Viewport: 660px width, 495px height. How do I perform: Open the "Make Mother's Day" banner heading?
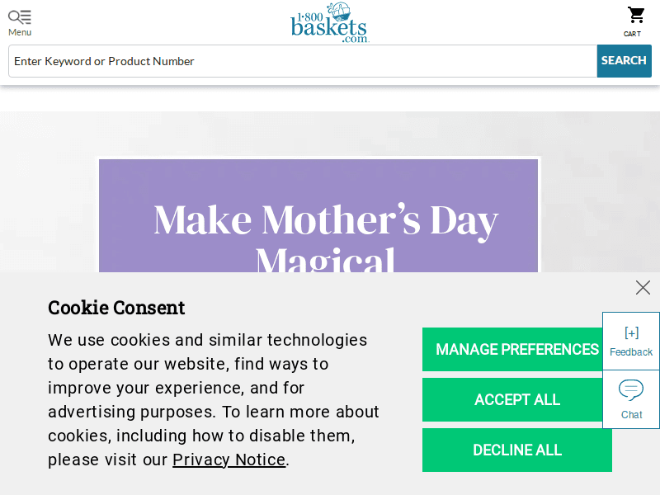pos(326,220)
